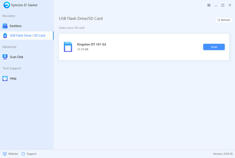Click the Support smiley icon in footer
The image size is (235, 158).
point(23,154)
